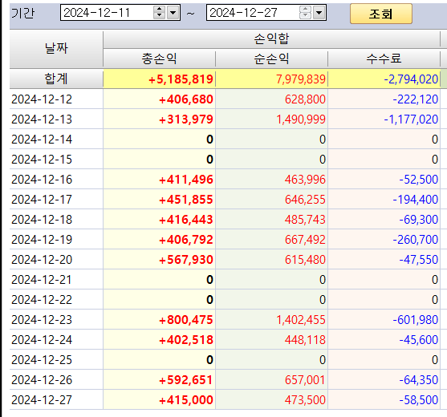Click value 1,402,455

click(301, 320)
